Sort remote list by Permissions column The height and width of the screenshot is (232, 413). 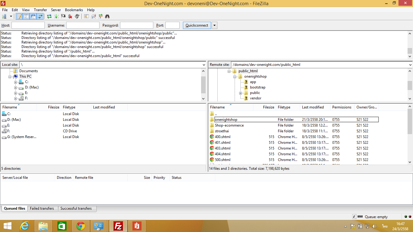click(342, 107)
